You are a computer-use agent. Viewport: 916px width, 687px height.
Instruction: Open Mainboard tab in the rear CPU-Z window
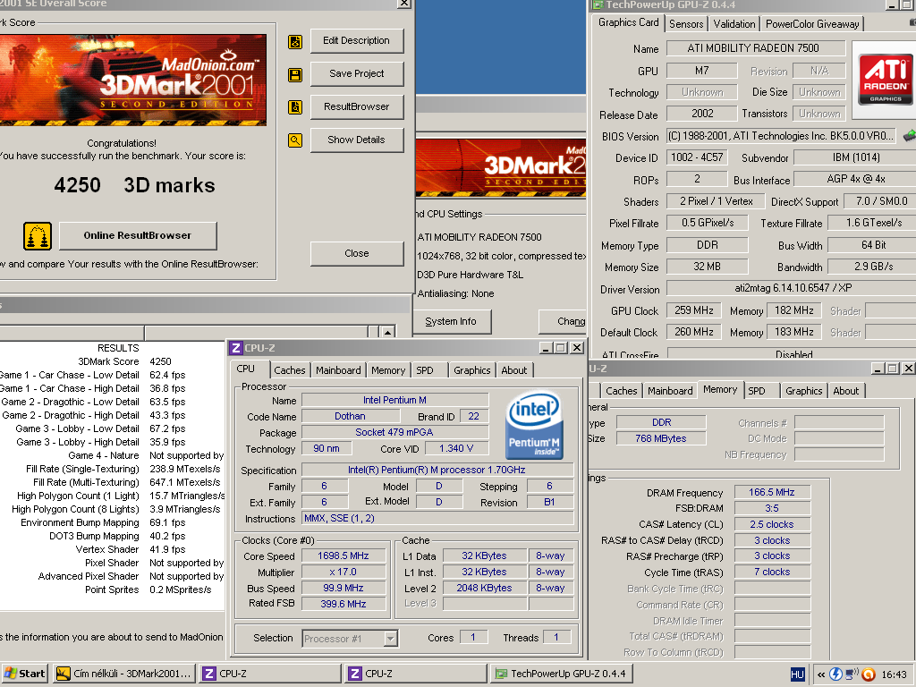coord(670,391)
